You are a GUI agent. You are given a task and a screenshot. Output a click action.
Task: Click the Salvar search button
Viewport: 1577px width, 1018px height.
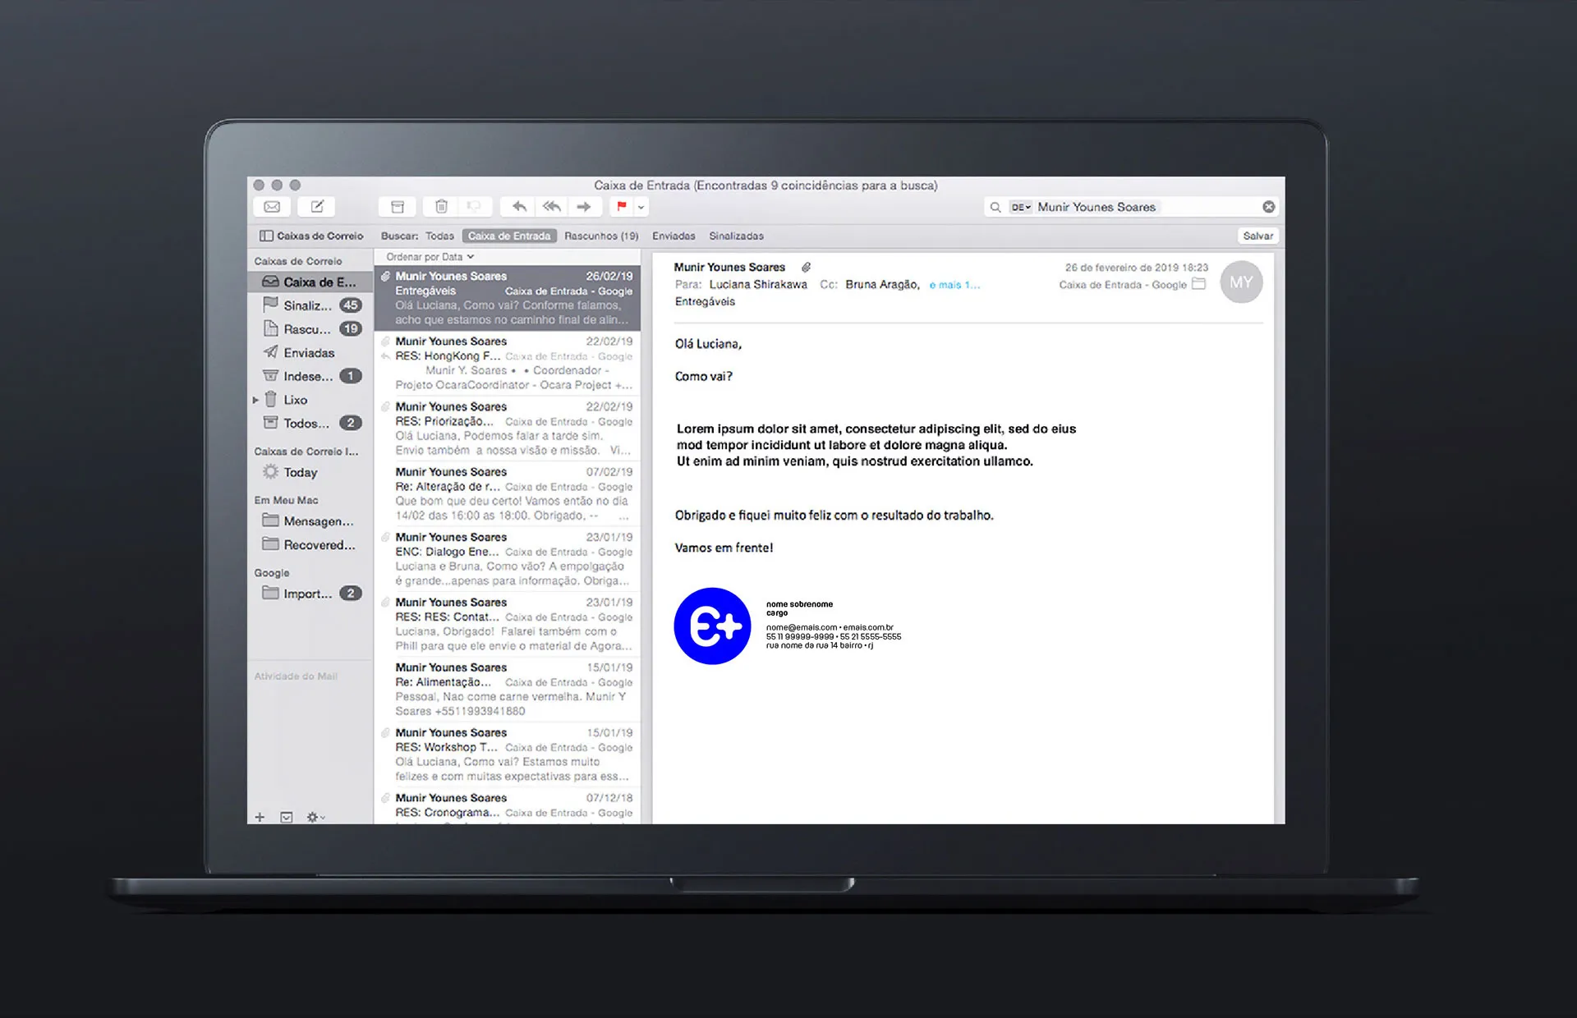coord(1257,236)
